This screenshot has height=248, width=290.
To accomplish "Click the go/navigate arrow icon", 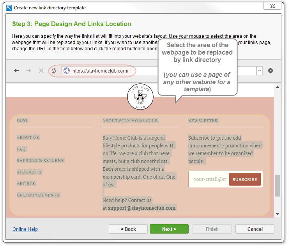I will point(271,71).
